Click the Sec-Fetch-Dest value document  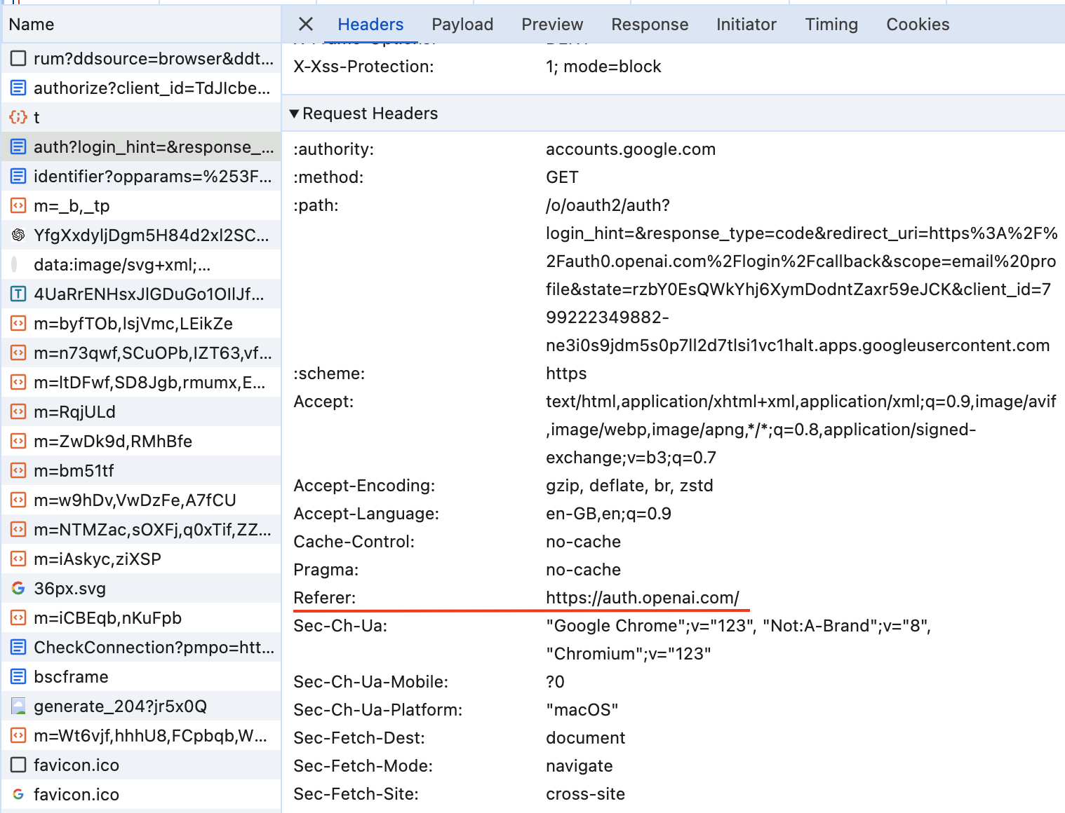(x=586, y=738)
